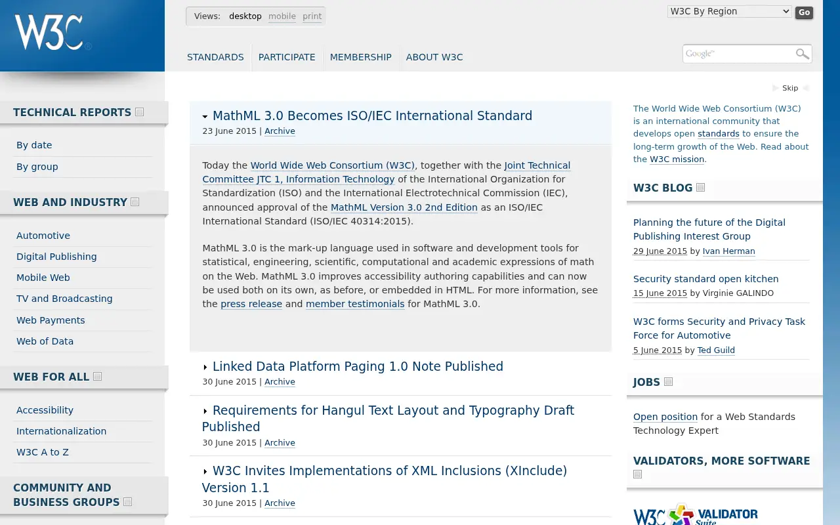This screenshot has width=840, height=525.
Task: Click the W3C logo in the header
Action: tap(52, 32)
